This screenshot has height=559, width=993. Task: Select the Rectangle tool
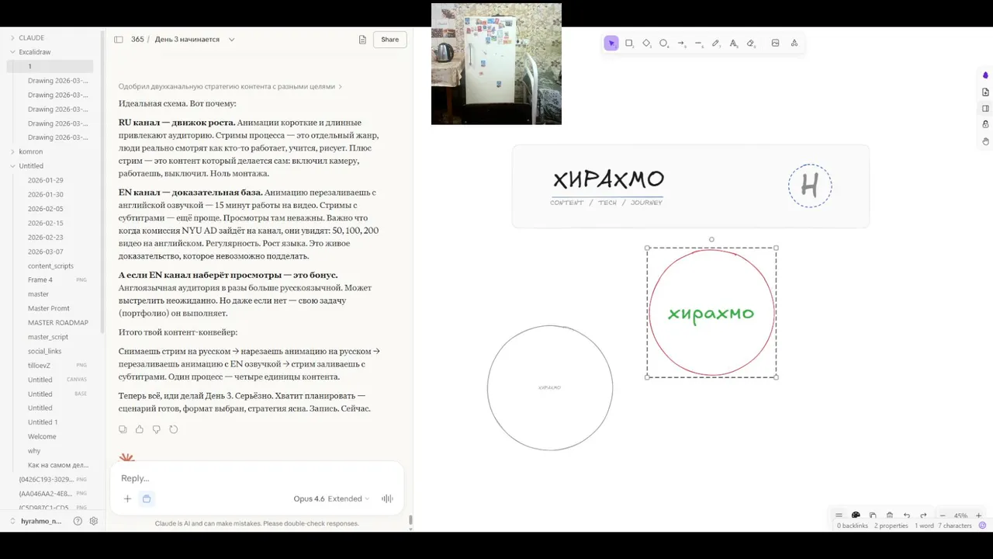click(x=629, y=43)
